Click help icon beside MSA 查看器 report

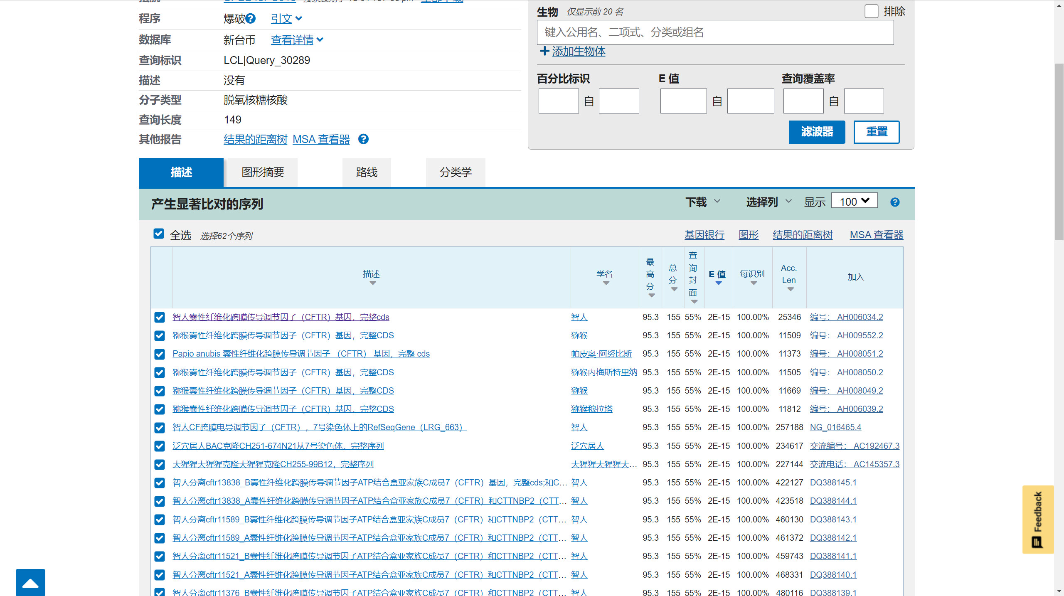click(364, 139)
